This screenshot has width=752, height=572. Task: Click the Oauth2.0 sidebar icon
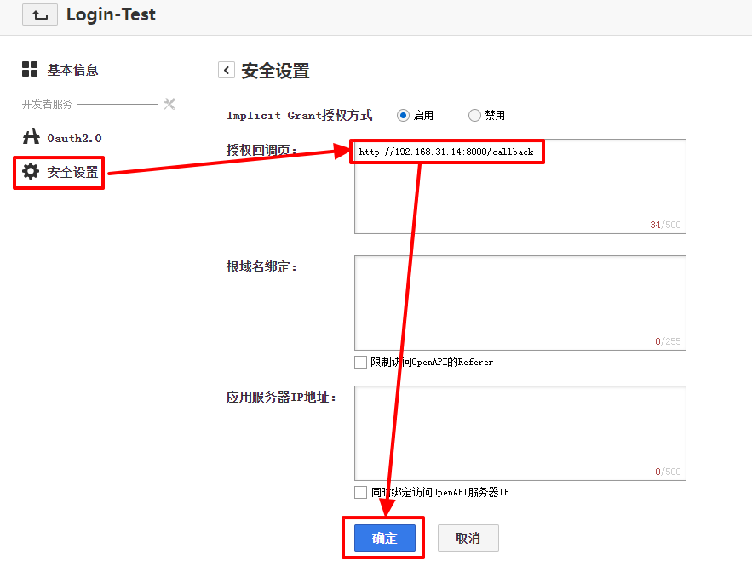pos(31,137)
